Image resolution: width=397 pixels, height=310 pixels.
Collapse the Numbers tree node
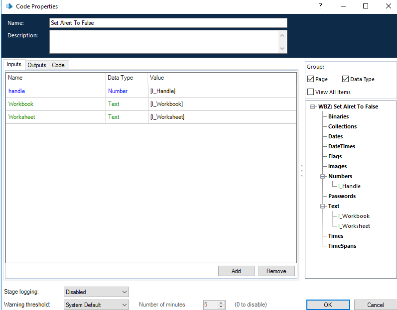pos(322,176)
